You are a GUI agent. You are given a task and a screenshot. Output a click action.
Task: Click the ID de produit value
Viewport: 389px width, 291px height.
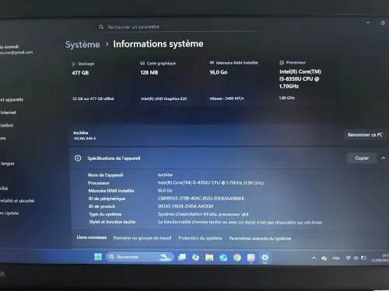click(185, 206)
